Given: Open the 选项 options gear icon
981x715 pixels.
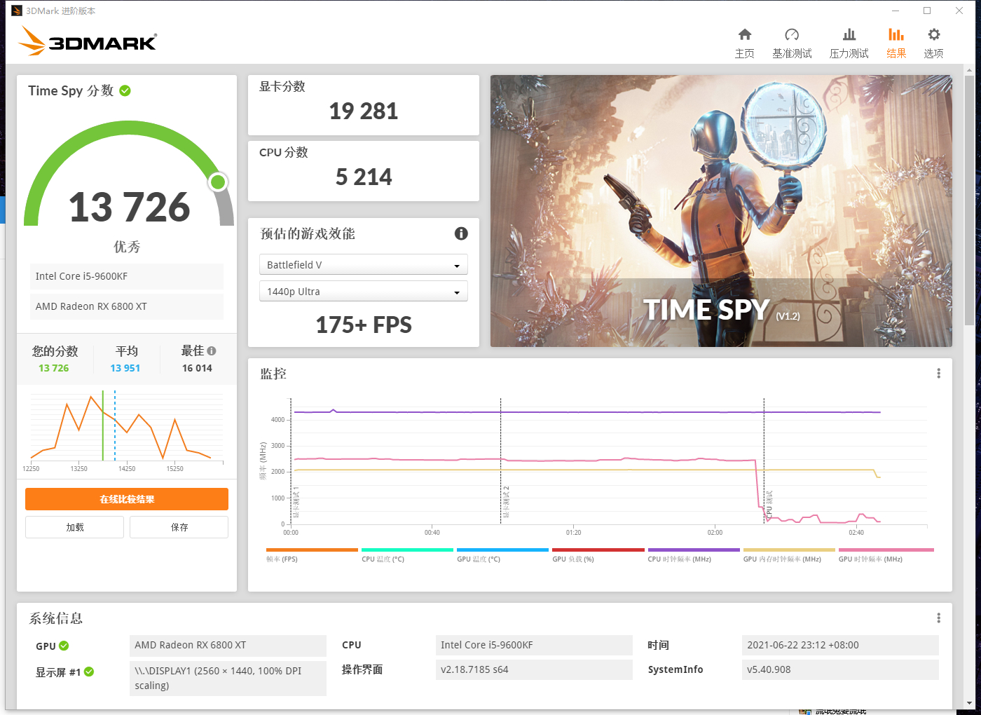Looking at the screenshot, I should tap(933, 34).
